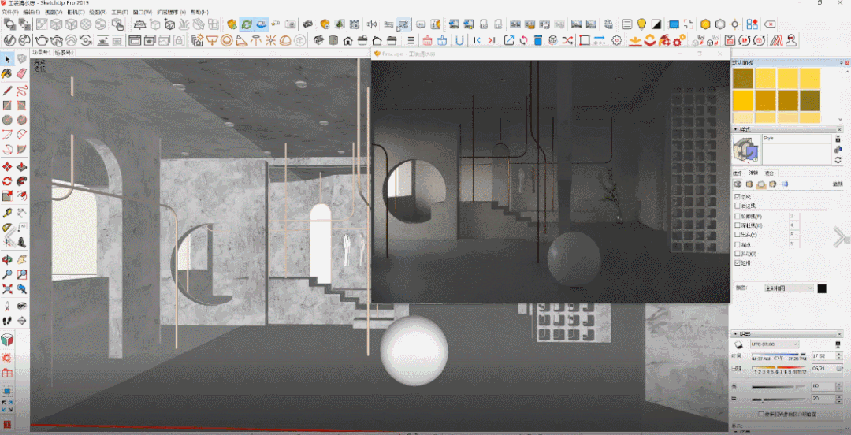851x435 pixels.
Task: Pick the Eraser tool
Action: click(21, 73)
